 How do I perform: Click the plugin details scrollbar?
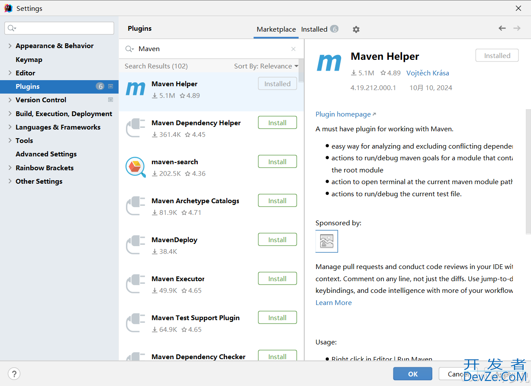coord(528,172)
